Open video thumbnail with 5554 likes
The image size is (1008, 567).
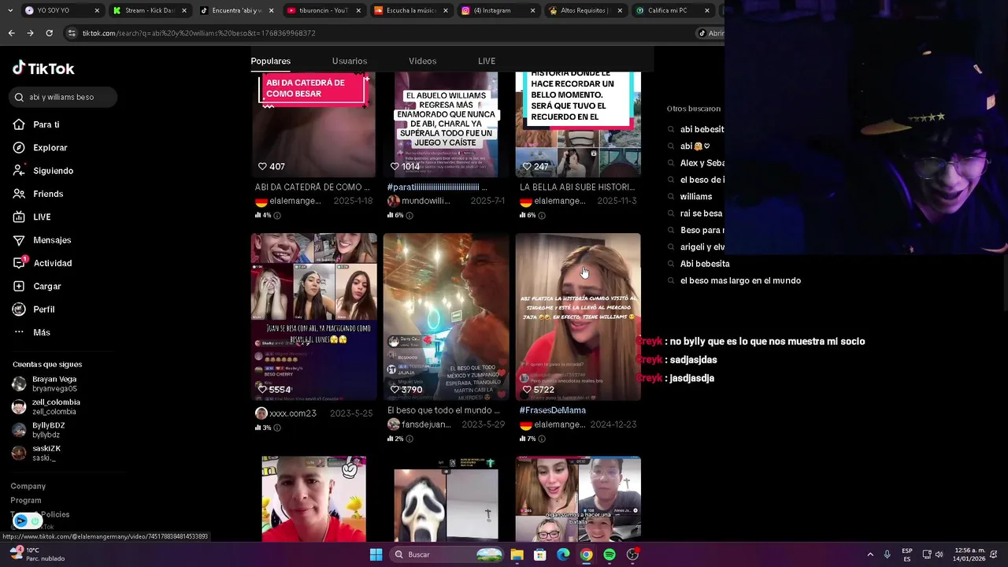[313, 317]
